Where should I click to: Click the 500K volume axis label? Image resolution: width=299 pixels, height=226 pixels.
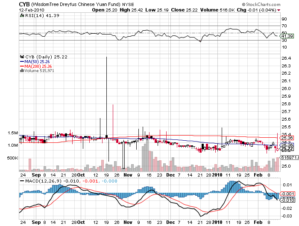12,158
